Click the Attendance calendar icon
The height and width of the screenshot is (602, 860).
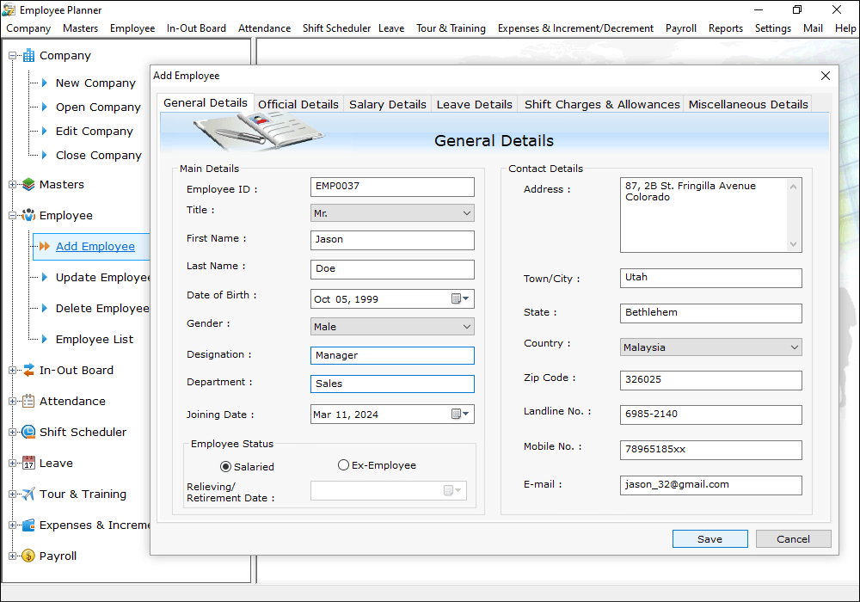click(28, 402)
